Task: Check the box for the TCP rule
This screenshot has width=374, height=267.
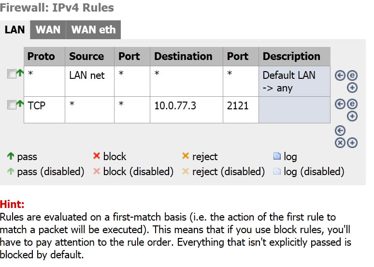Action: point(12,104)
